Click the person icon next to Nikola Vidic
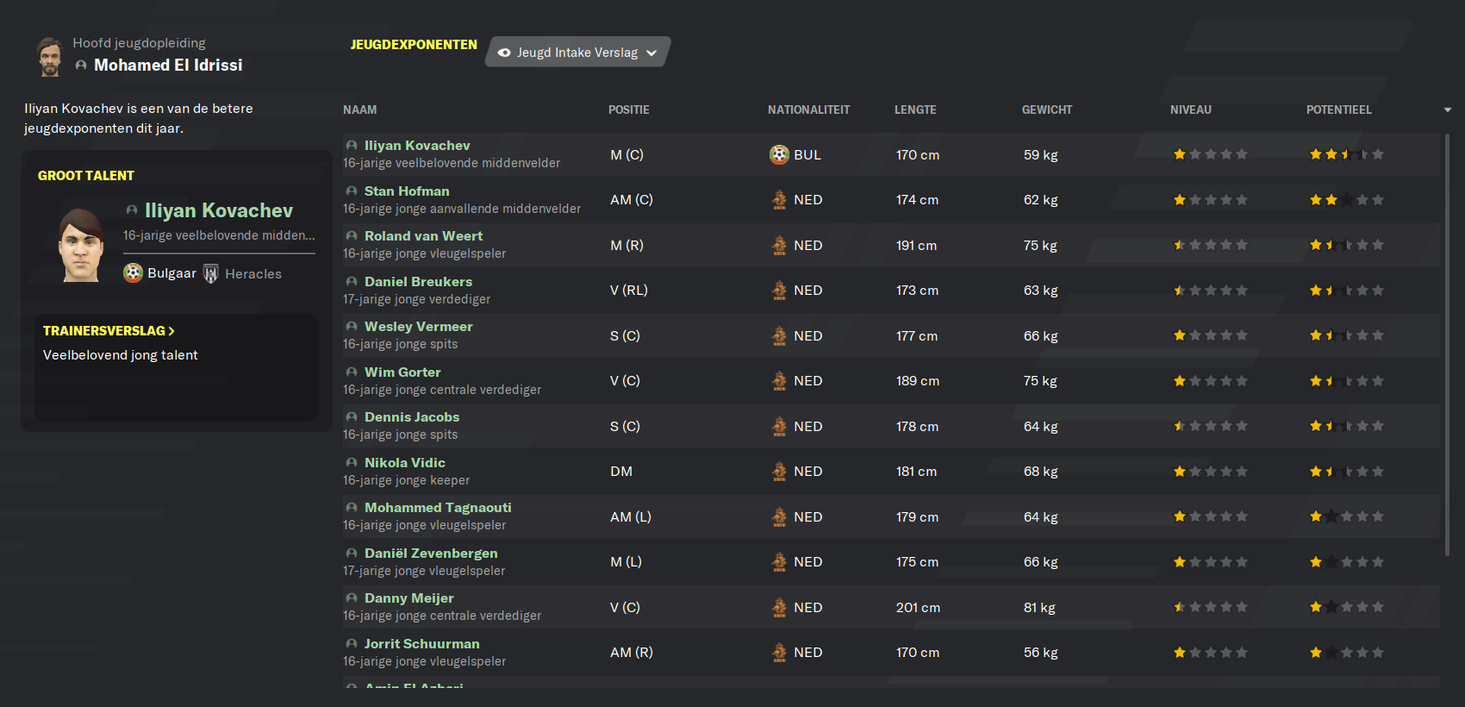The width and height of the screenshot is (1465, 707). coord(352,463)
